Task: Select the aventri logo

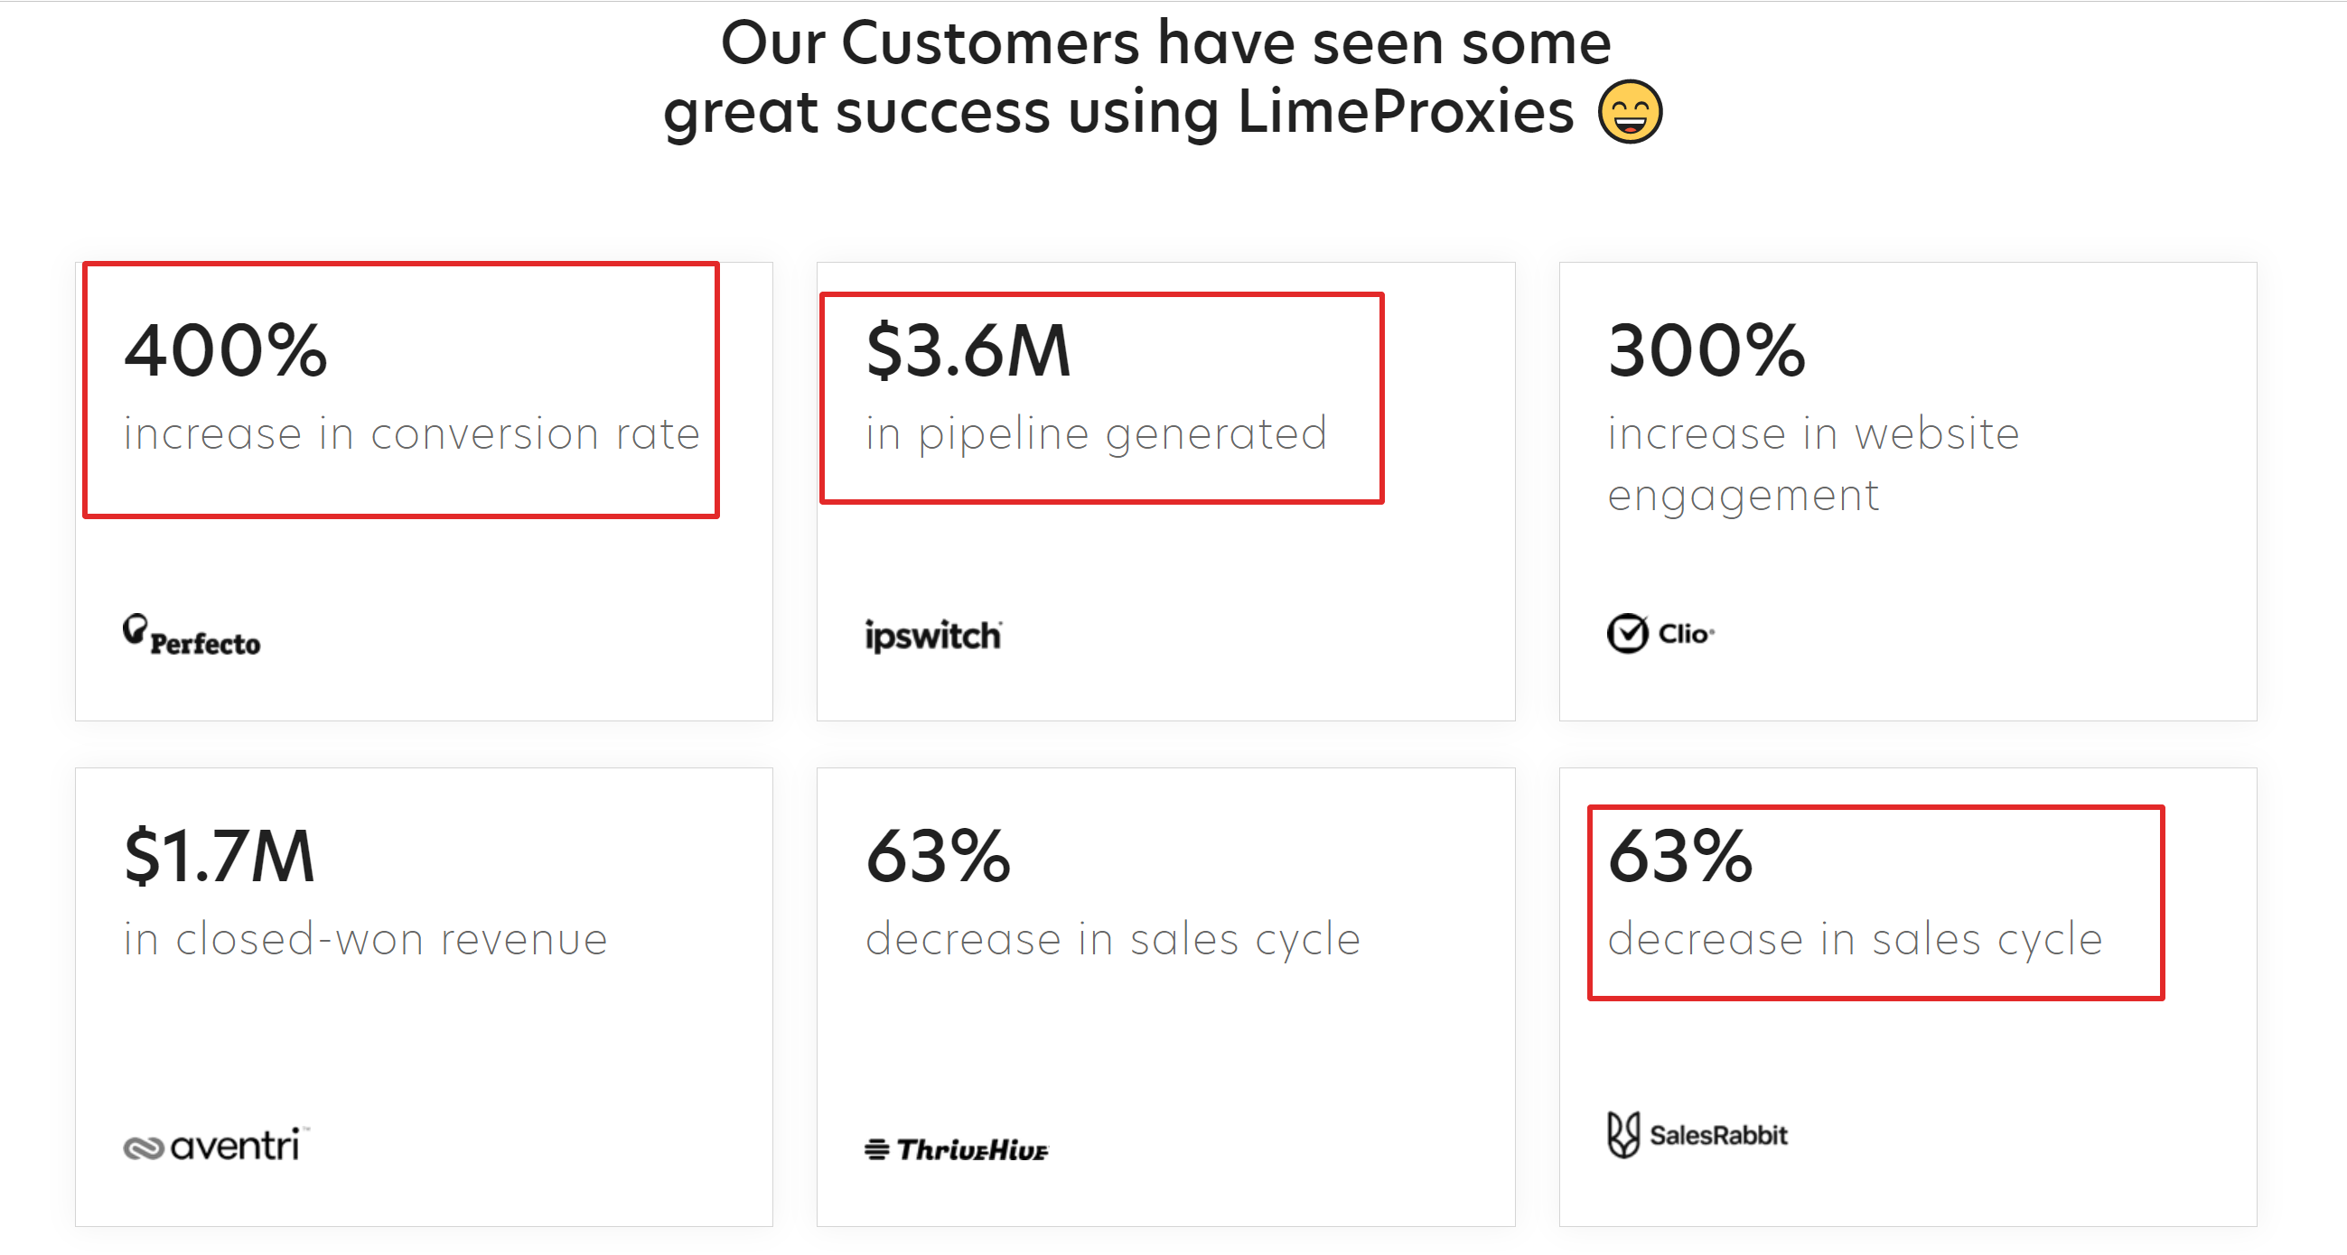Action: pyautogui.click(x=215, y=1145)
